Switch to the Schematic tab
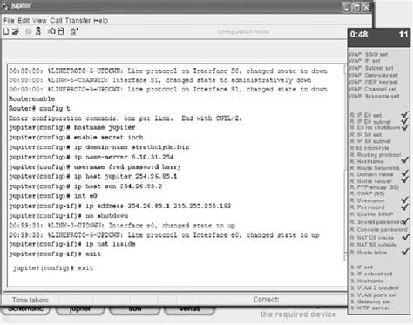 point(25,309)
